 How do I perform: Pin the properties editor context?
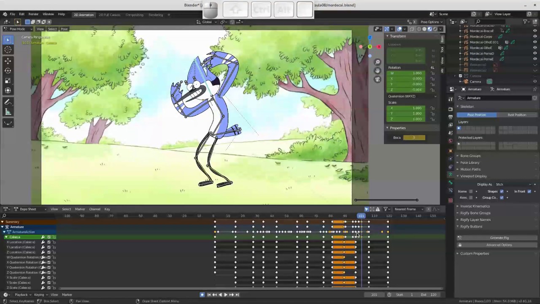pyautogui.click(x=535, y=89)
